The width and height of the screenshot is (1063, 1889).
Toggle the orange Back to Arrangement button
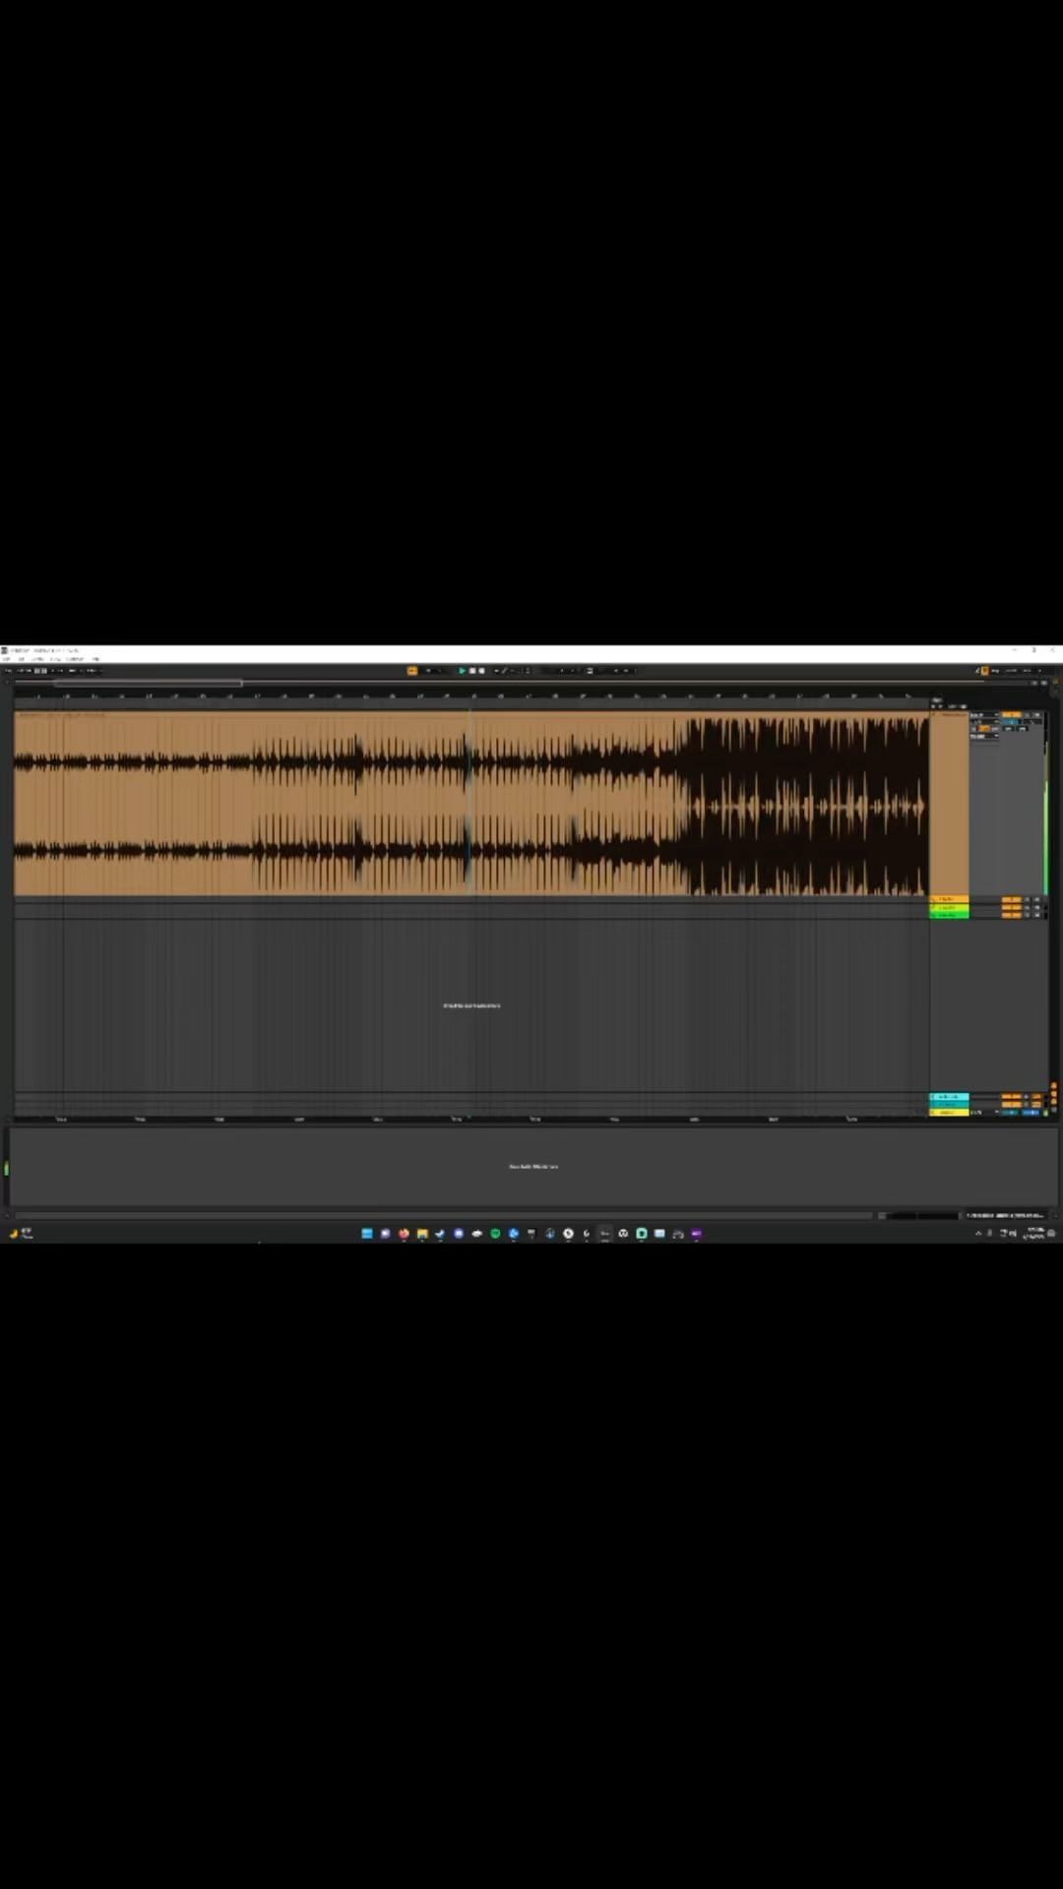412,671
